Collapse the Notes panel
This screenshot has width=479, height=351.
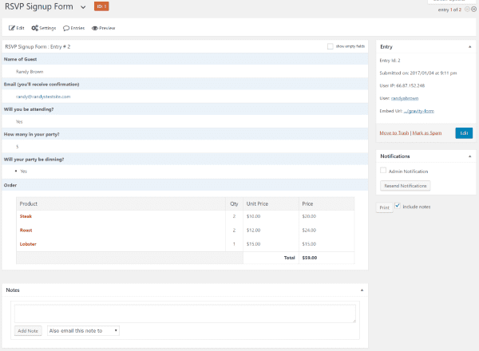coord(362,290)
